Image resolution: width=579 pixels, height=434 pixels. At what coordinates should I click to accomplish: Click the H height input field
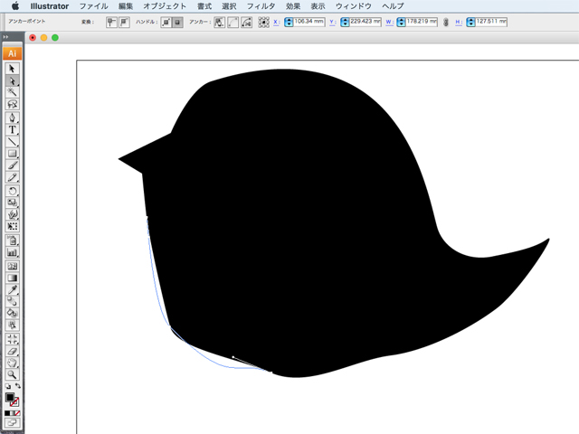pyautogui.click(x=491, y=22)
